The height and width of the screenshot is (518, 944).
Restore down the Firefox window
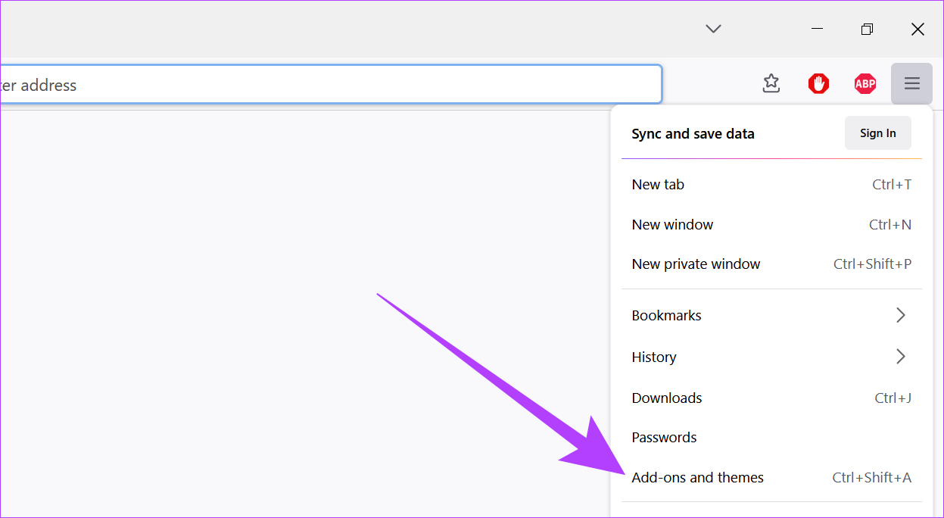click(867, 29)
